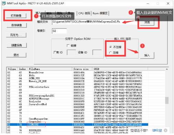Viewport: 174px width, 135px height.
Task: Click the GUID starting with 2ADB8F5B
Action: point(118,73)
